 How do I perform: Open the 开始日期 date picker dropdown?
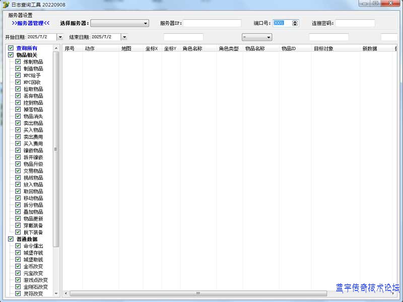click(60, 37)
